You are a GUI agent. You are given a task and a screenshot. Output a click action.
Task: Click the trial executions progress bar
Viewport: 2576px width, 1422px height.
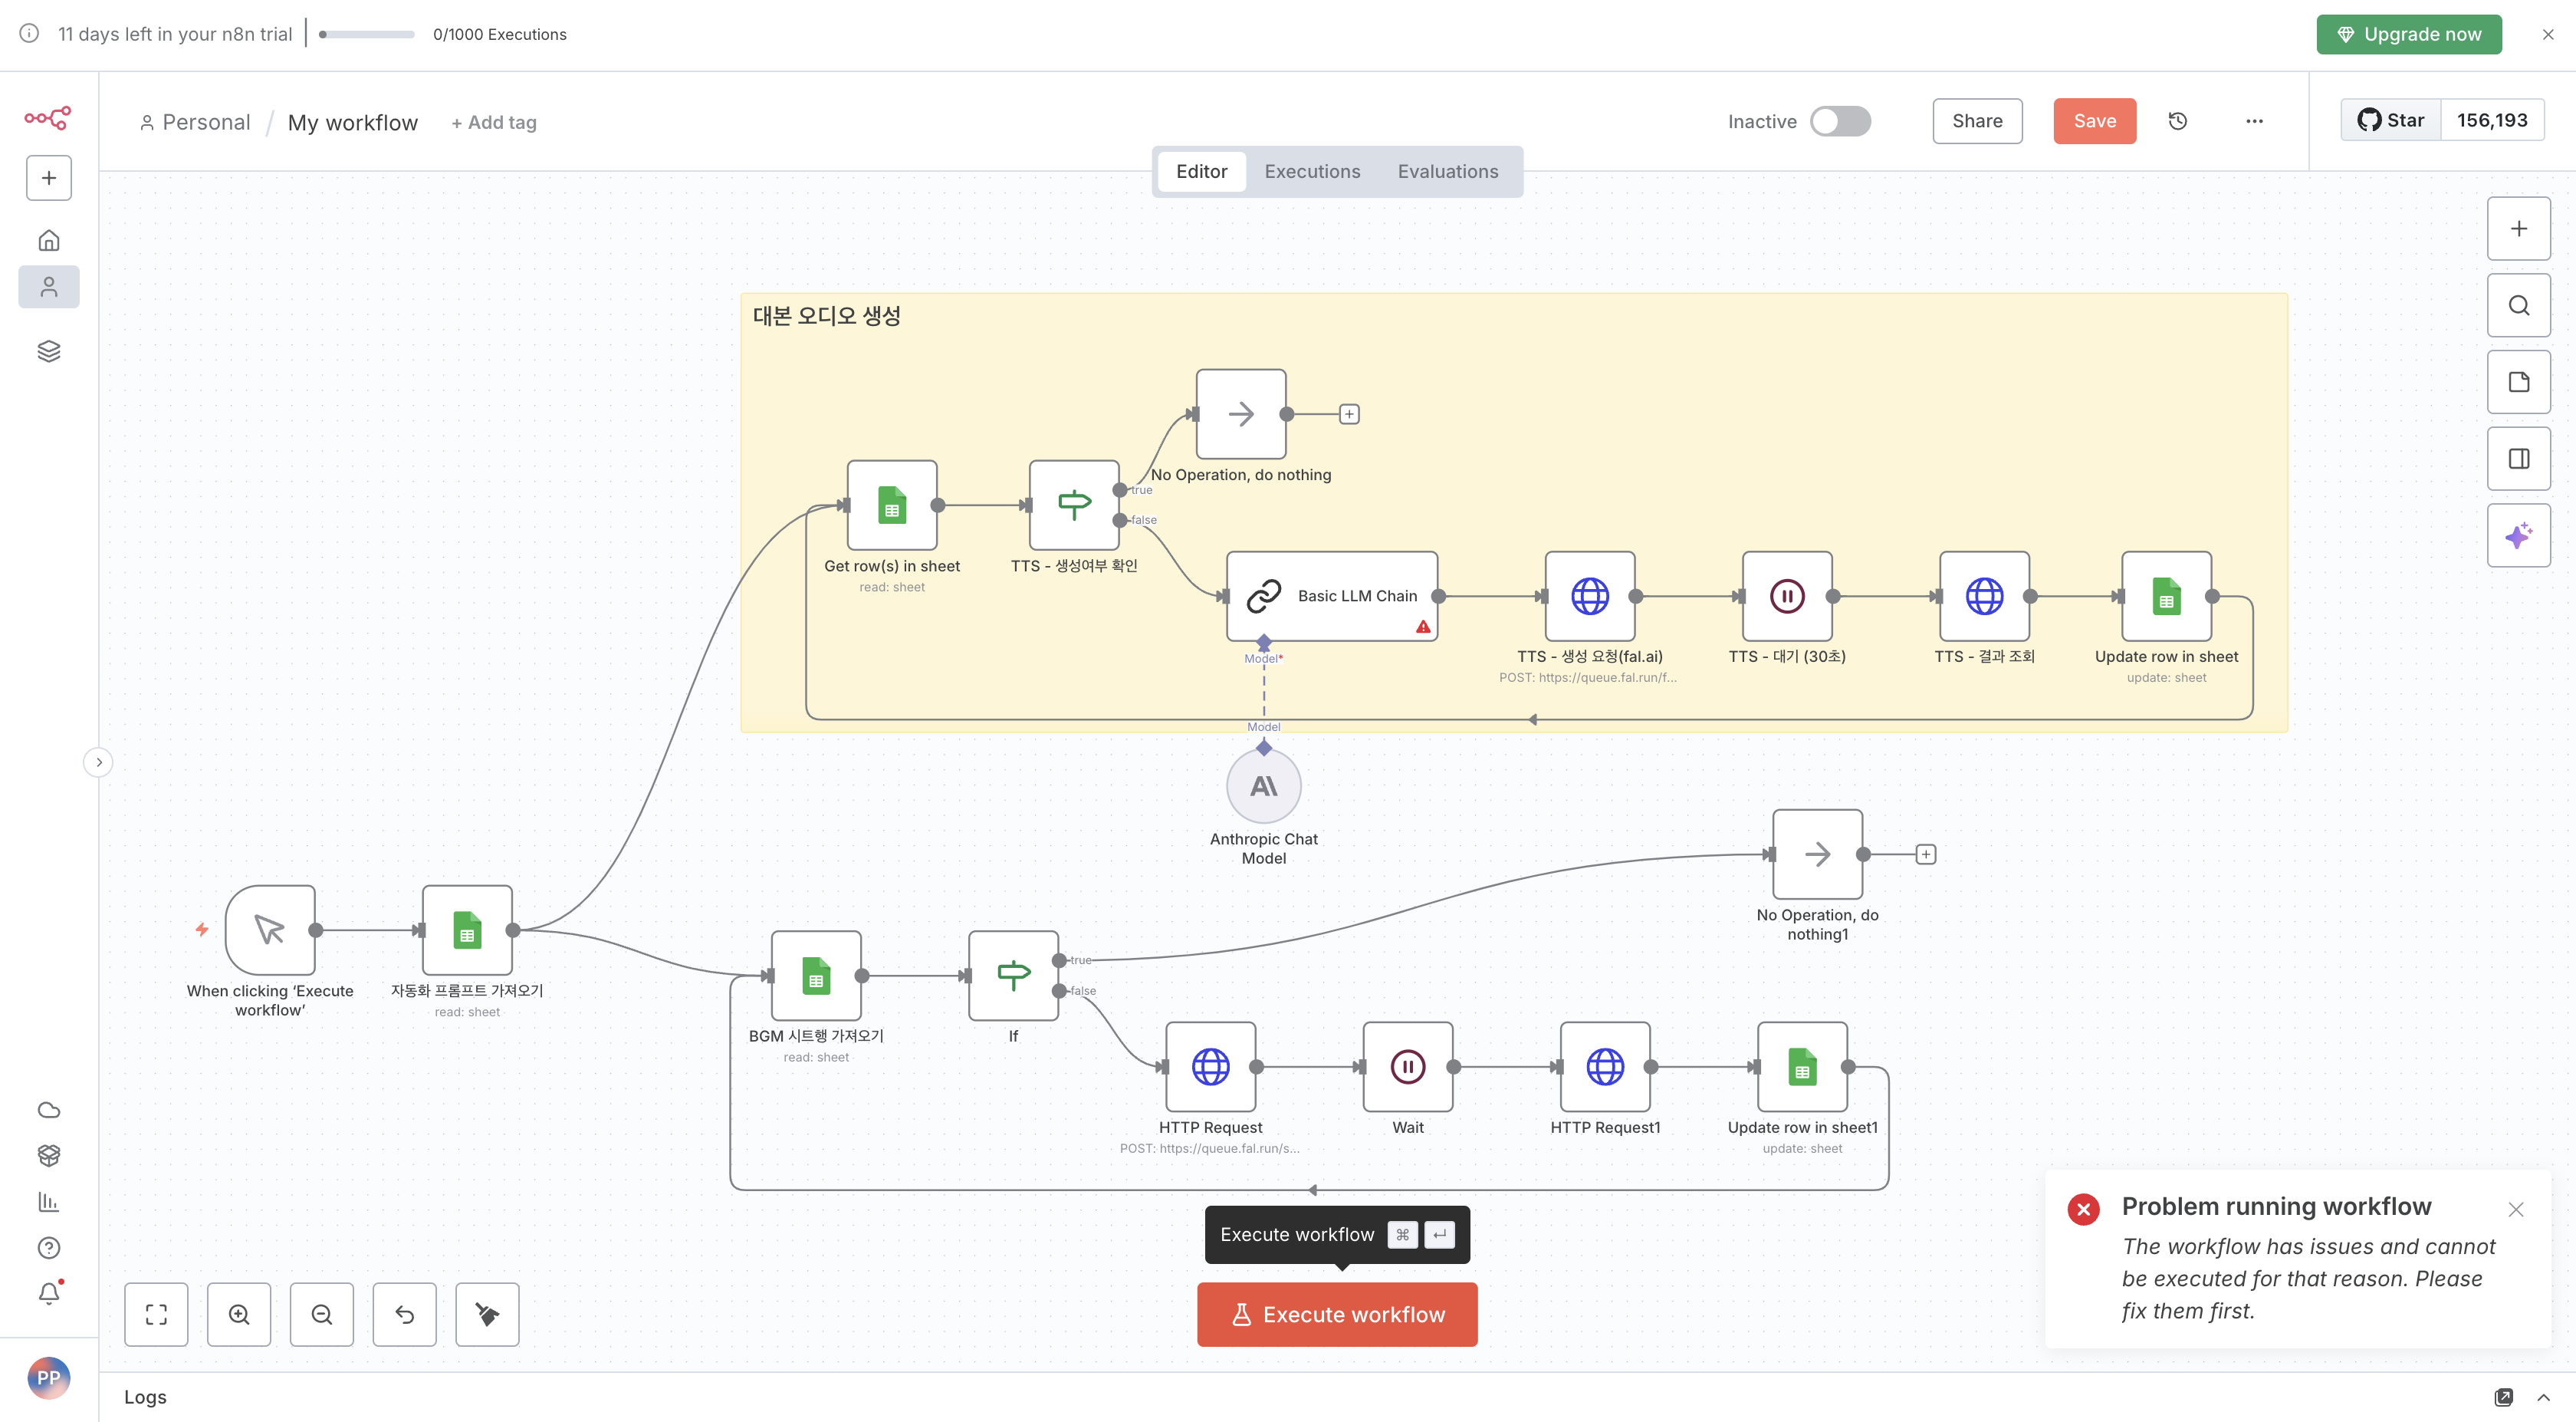coord(366,34)
